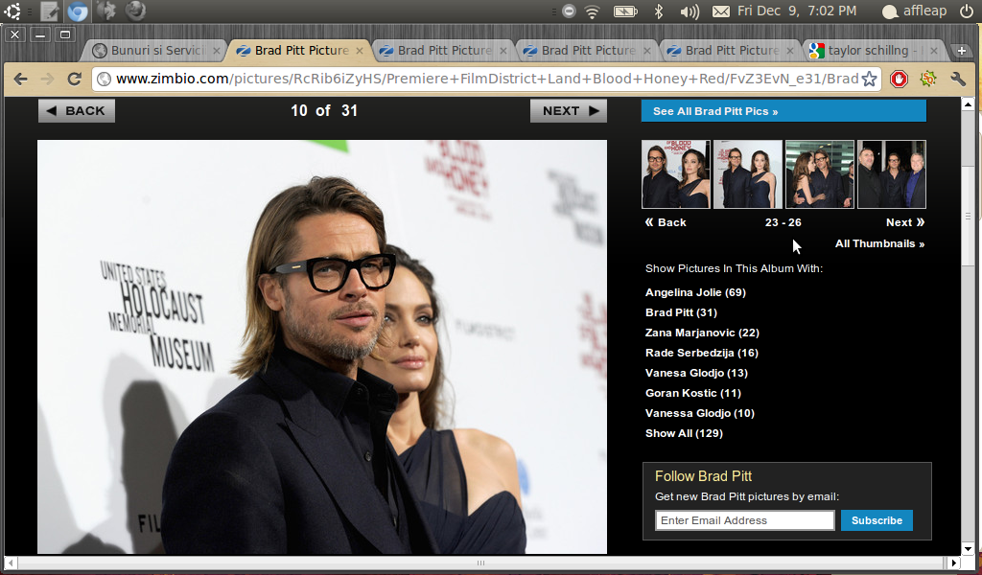Image resolution: width=982 pixels, height=575 pixels.
Task: Reload the page with refresh icon
Action: point(75,79)
